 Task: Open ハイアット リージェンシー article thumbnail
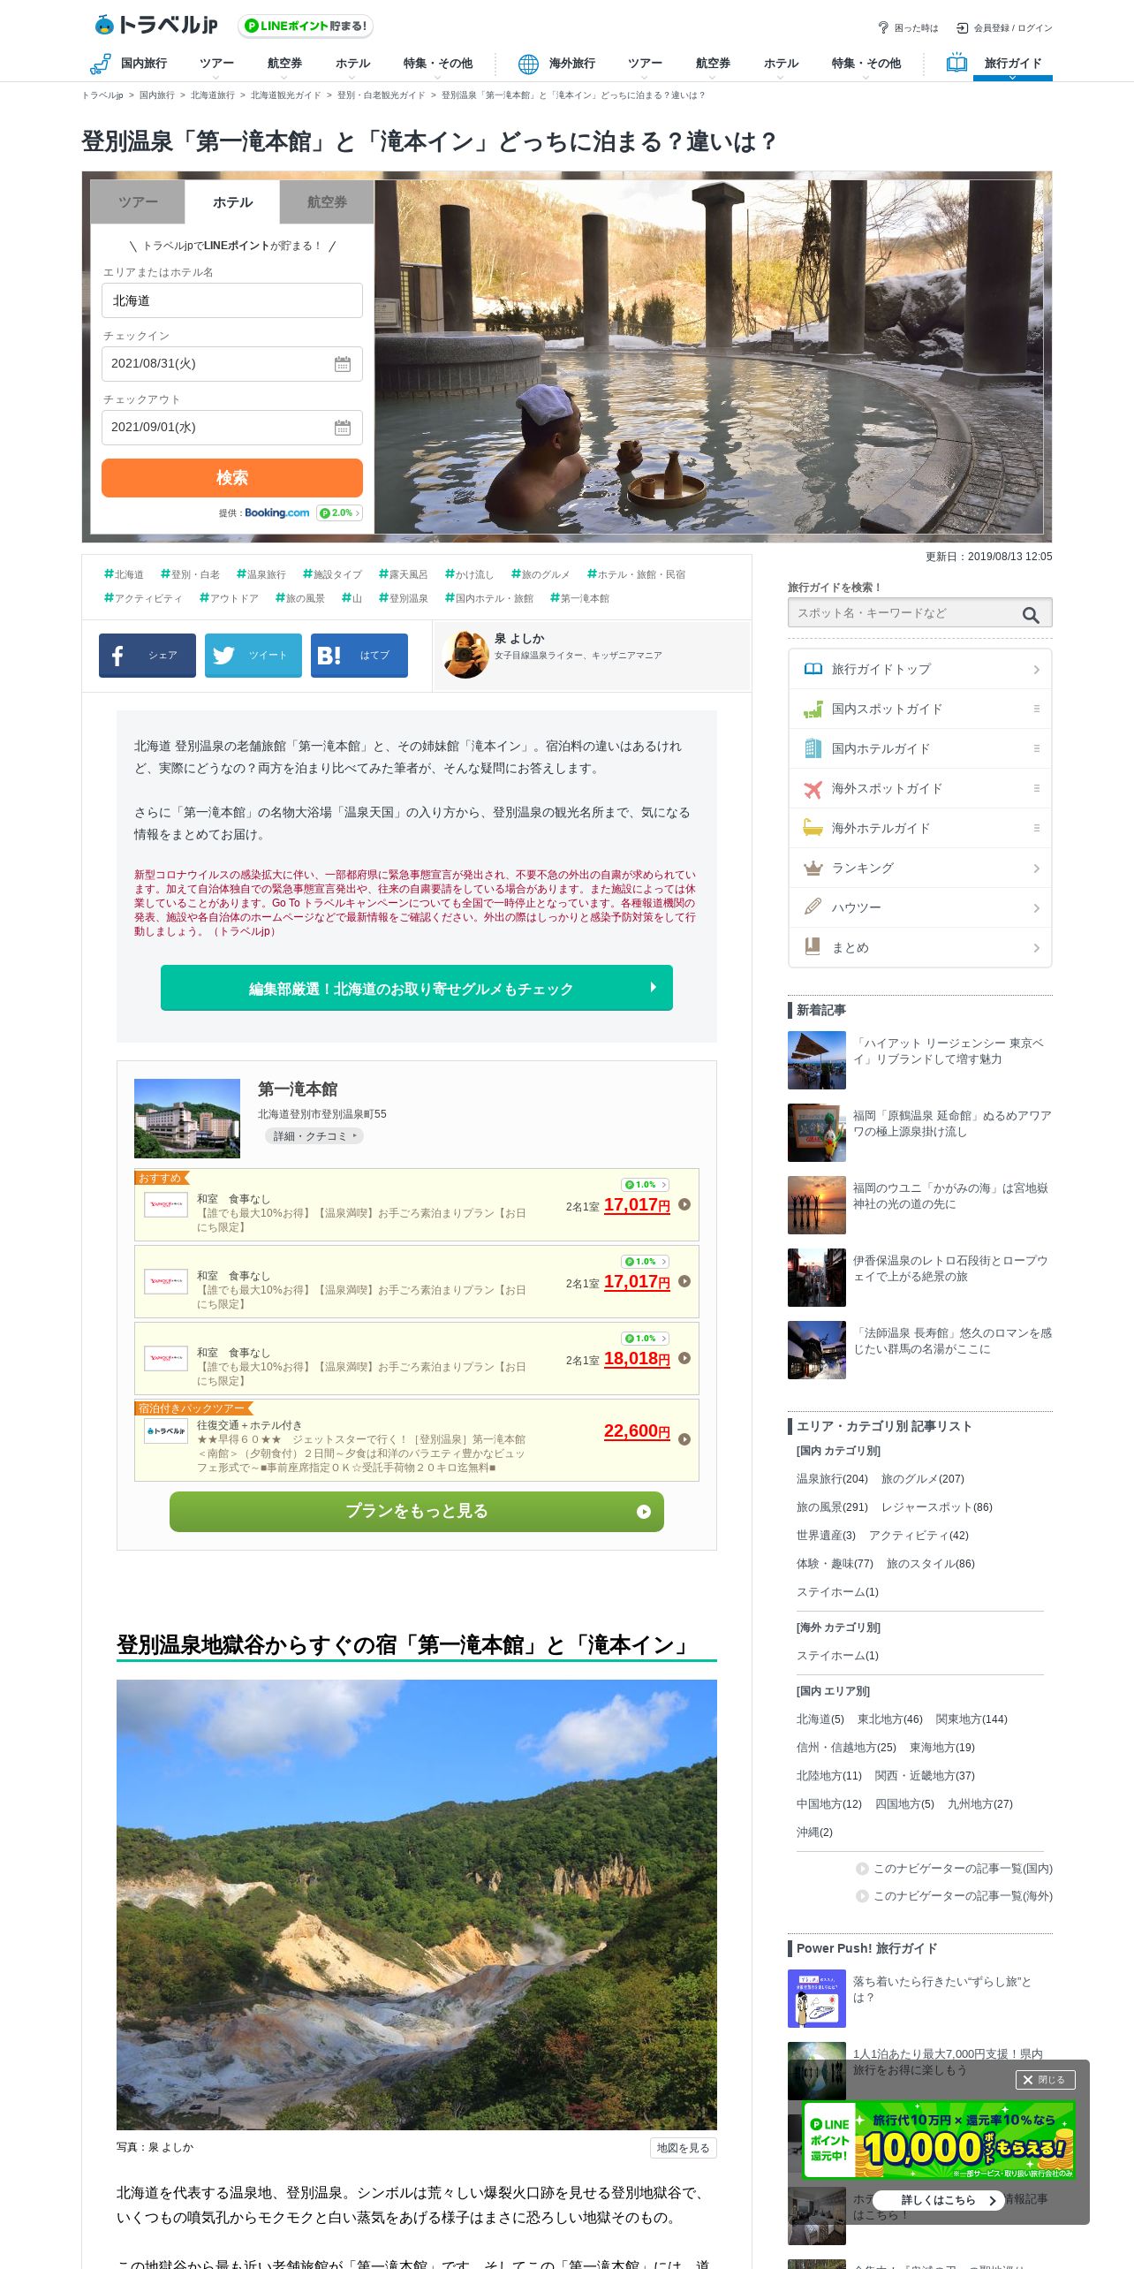click(817, 1060)
